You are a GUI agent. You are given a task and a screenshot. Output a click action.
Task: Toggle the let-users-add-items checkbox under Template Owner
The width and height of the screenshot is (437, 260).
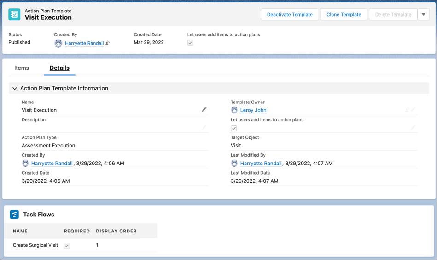click(234, 128)
